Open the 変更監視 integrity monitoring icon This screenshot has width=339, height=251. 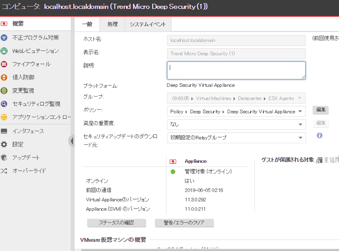click(4, 91)
